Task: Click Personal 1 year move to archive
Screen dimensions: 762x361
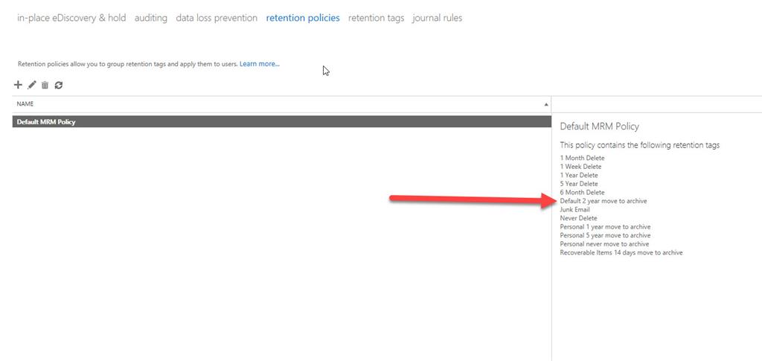Action: (605, 227)
